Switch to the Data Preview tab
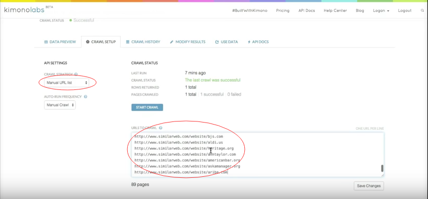 60,42
